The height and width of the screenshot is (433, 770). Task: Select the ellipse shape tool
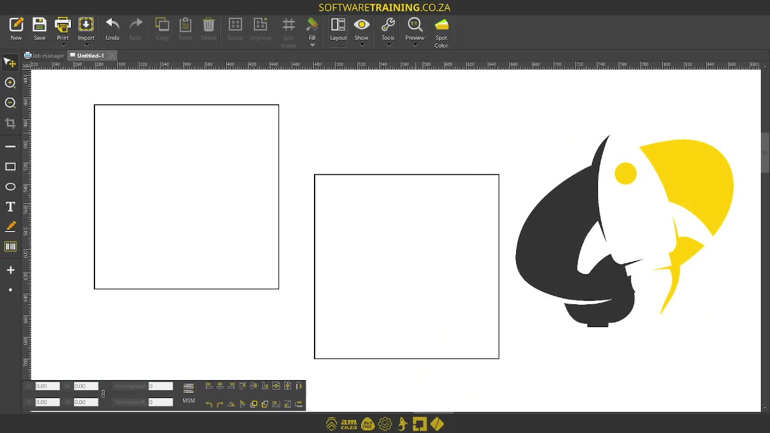coord(10,187)
